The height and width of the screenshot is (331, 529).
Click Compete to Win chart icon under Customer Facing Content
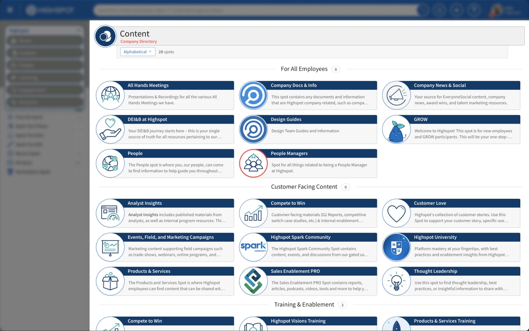(x=253, y=213)
